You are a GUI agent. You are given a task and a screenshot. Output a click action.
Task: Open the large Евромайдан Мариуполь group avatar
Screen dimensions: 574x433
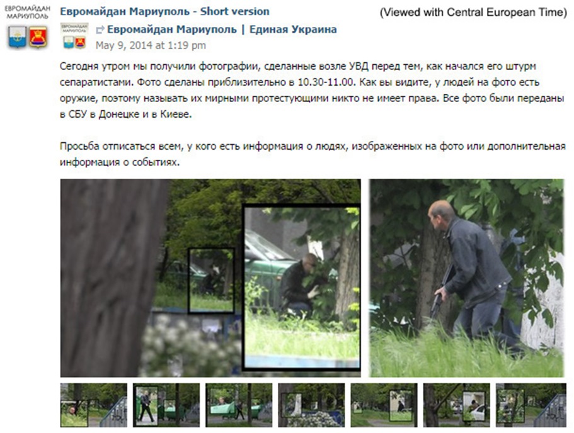pos(28,26)
